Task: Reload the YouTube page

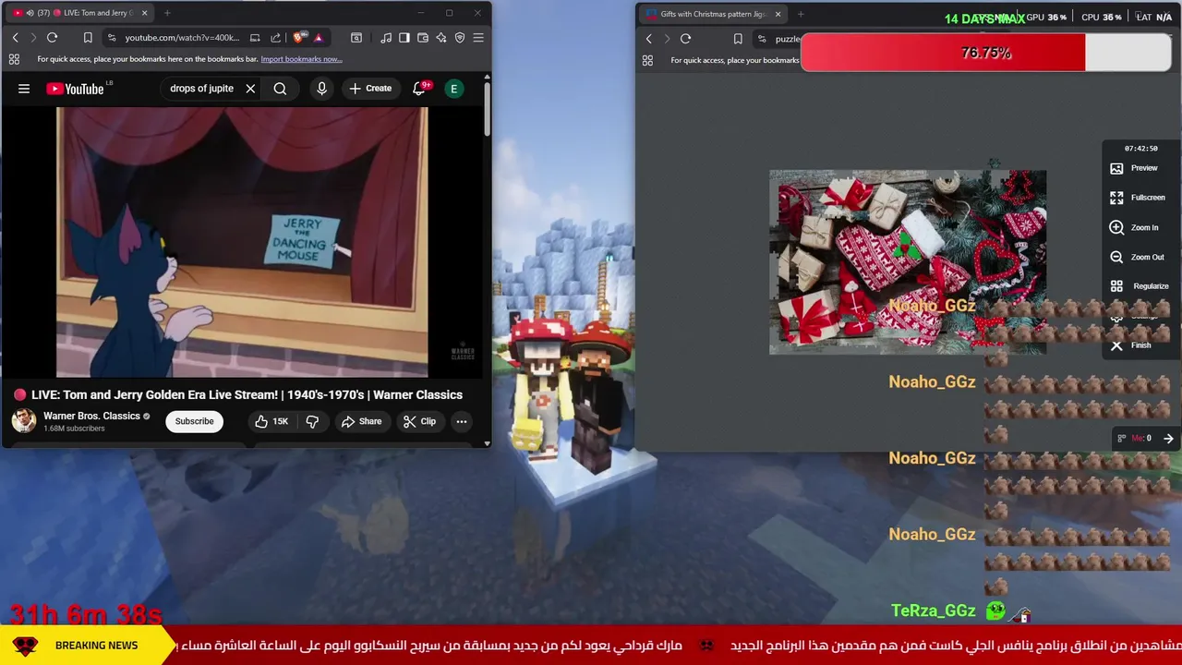Action: [x=52, y=38]
